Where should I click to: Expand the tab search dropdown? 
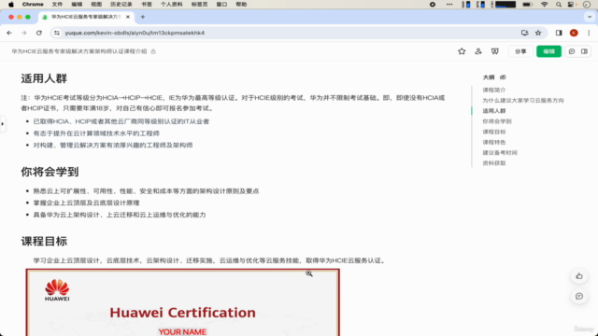[590, 17]
